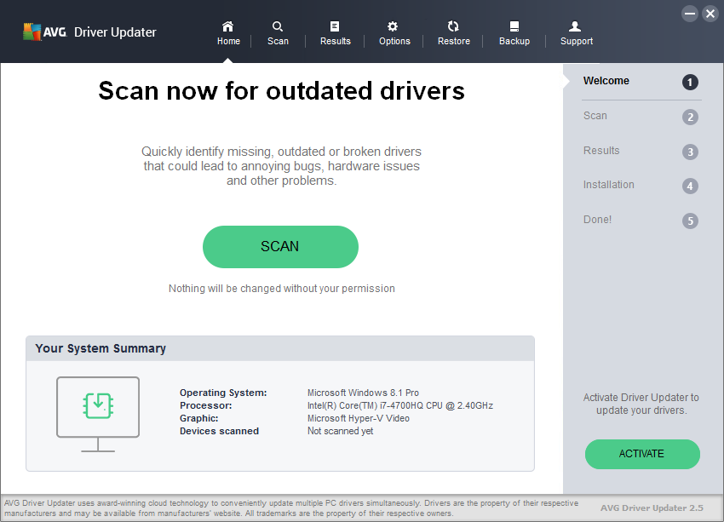This screenshot has height=522, width=724.
Task: Click the 'Processor:' label
Action: pyautogui.click(x=205, y=405)
